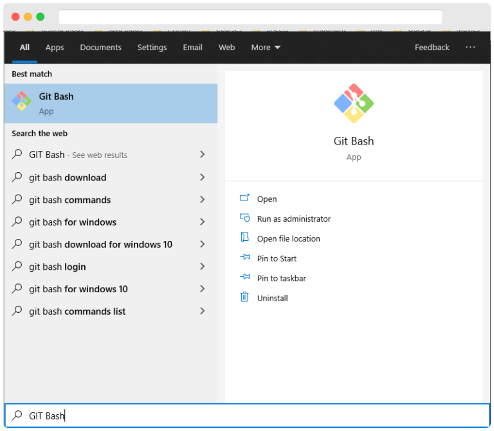Switch to the Documents tab

(x=100, y=48)
